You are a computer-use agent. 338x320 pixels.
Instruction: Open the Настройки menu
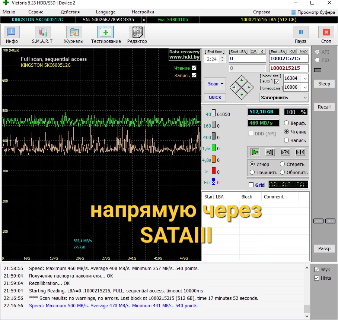(x=143, y=12)
